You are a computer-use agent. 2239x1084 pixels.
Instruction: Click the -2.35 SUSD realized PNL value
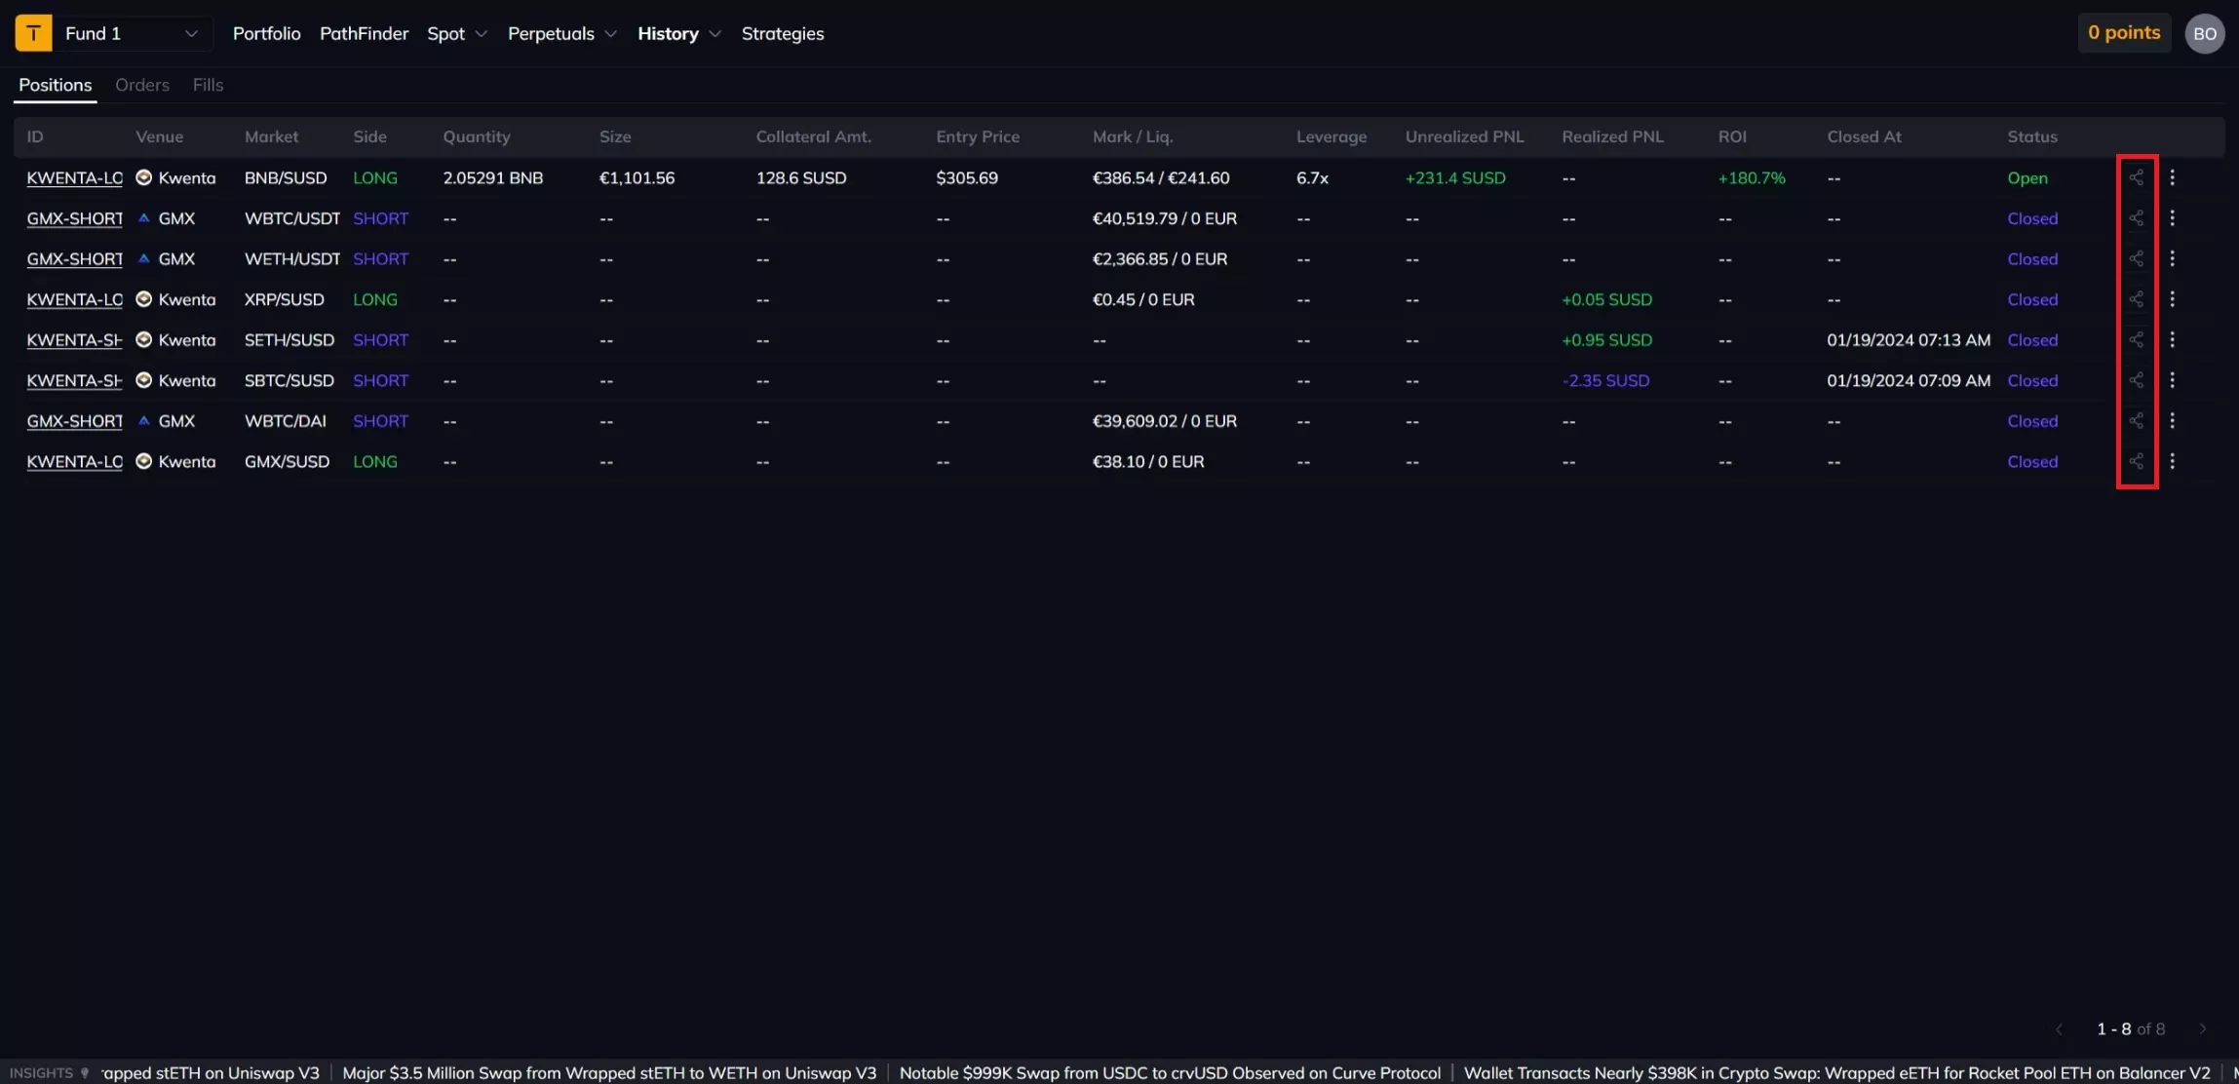1605,380
